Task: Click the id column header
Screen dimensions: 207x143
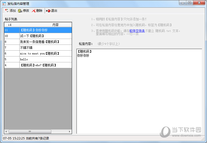Action: pos(12,25)
